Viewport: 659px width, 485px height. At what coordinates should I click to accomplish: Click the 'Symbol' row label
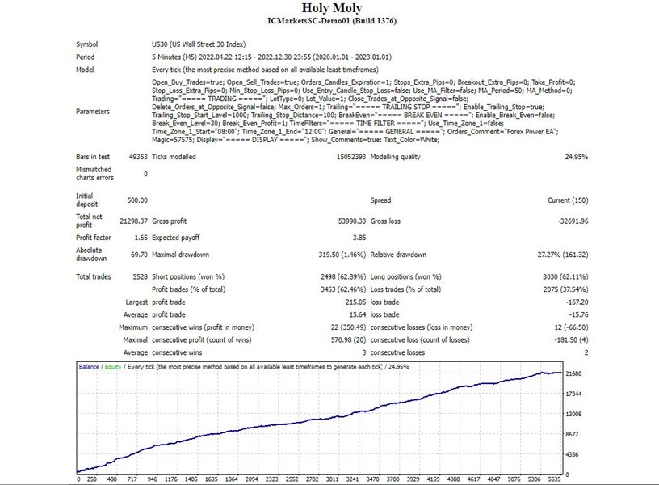click(x=87, y=44)
